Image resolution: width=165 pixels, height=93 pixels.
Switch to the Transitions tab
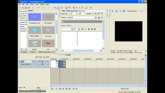[x=24, y=52]
